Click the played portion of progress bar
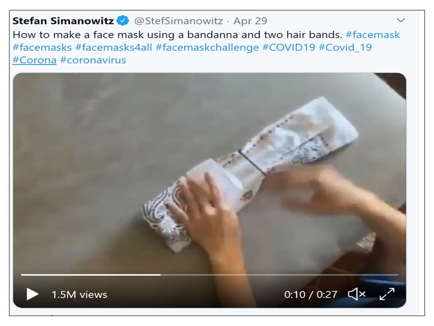The image size is (434, 326). pyautogui.click(x=91, y=275)
